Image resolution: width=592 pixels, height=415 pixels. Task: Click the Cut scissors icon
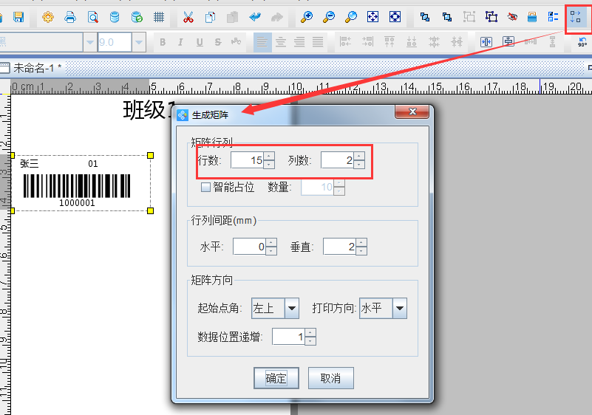coord(188,17)
